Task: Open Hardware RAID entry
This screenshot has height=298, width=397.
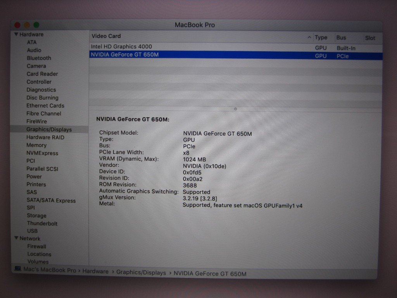Action: pos(45,137)
